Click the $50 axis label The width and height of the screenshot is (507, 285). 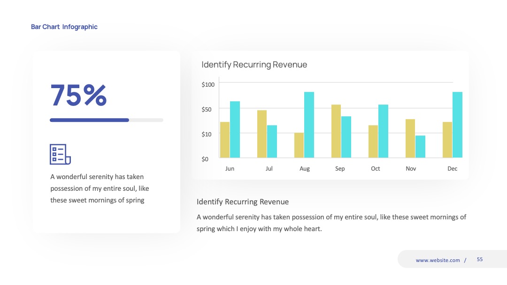click(207, 109)
